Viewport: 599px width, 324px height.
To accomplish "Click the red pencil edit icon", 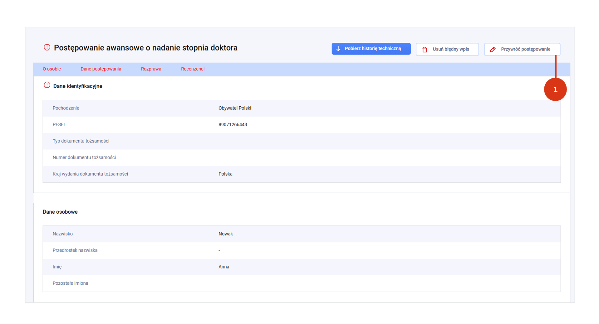I will click(x=493, y=49).
